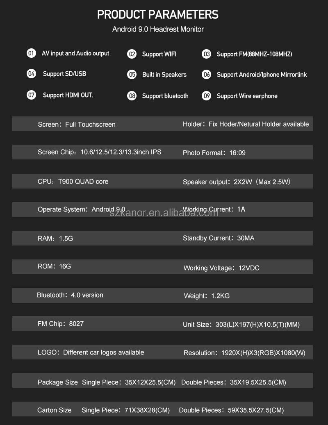Screen dimensions: 328x425
Task: Click the 06 badge beside Mirrorlink feature
Action: (207, 75)
